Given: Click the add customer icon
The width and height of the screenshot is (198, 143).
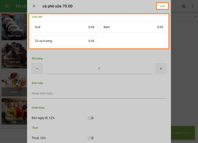Looking at the screenshot, I should [x=183, y=6].
